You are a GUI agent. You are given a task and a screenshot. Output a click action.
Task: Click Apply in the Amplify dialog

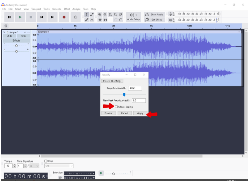coord(140,113)
